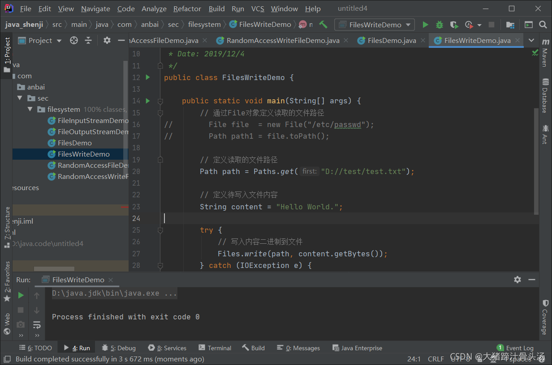Open Run panel settings gear

point(517,280)
